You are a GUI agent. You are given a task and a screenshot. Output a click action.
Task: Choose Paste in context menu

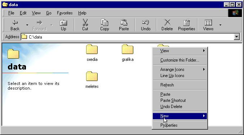pyautogui.click(x=180, y=94)
